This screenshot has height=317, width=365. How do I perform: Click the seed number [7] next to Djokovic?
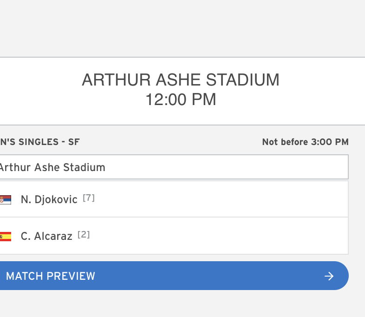(89, 198)
